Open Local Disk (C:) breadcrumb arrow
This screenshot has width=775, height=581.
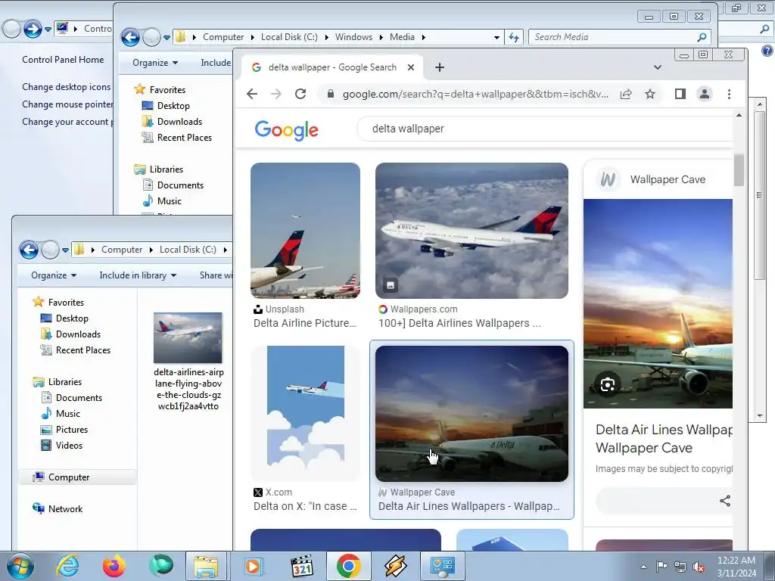pos(226,250)
